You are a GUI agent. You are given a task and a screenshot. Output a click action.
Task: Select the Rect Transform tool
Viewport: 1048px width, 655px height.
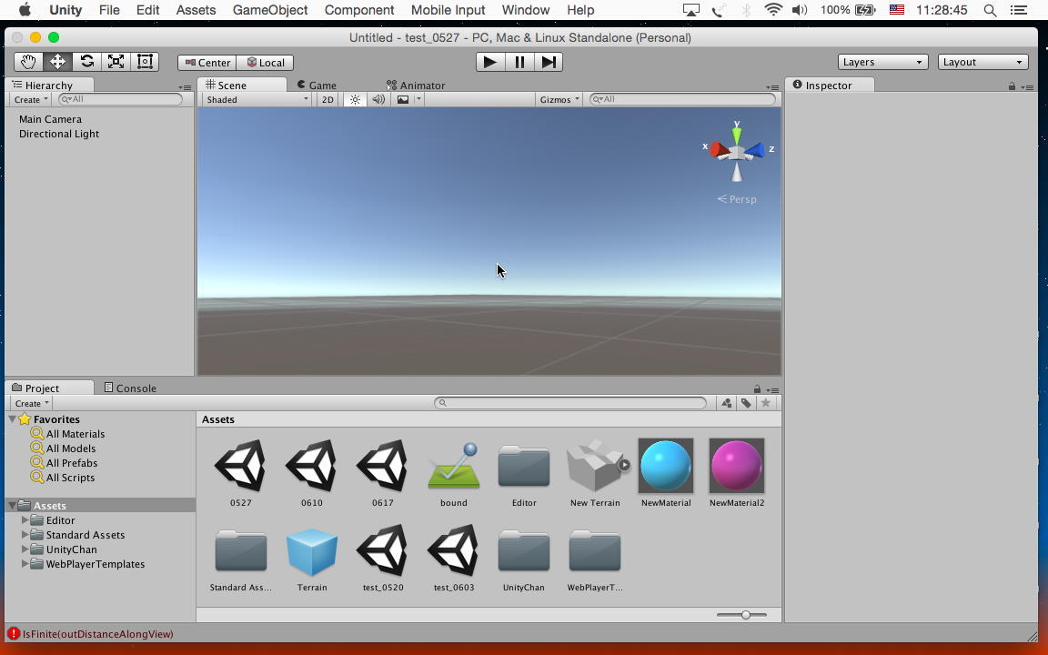click(145, 62)
